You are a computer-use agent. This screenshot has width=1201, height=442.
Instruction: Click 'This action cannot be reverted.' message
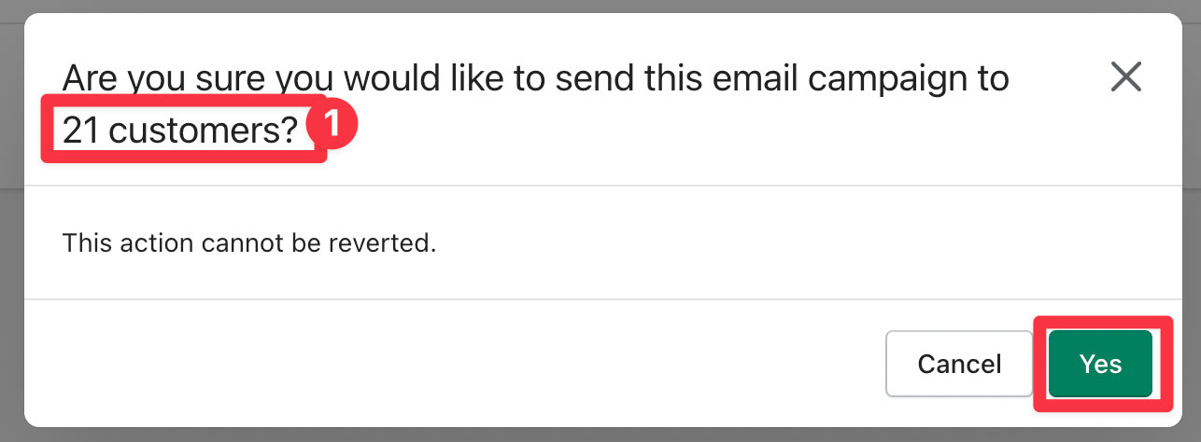(249, 244)
